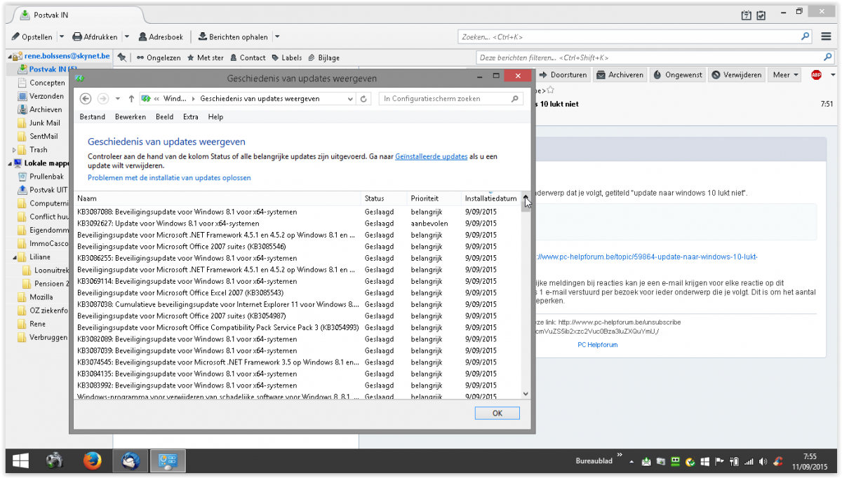Open the Beeld menu

coord(164,117)
